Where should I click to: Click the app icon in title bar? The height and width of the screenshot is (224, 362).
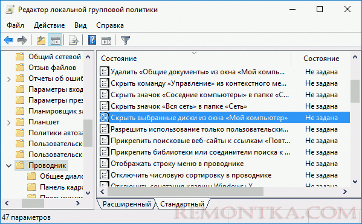pos(10,10)
